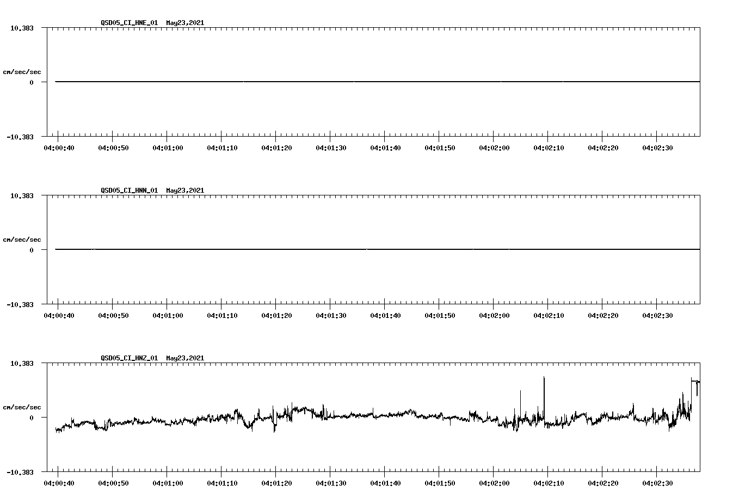Select the -10.383 label on bottom plot
Image resolution: width=739 pixels, height=503 pixels.
[x=21, y=473]
